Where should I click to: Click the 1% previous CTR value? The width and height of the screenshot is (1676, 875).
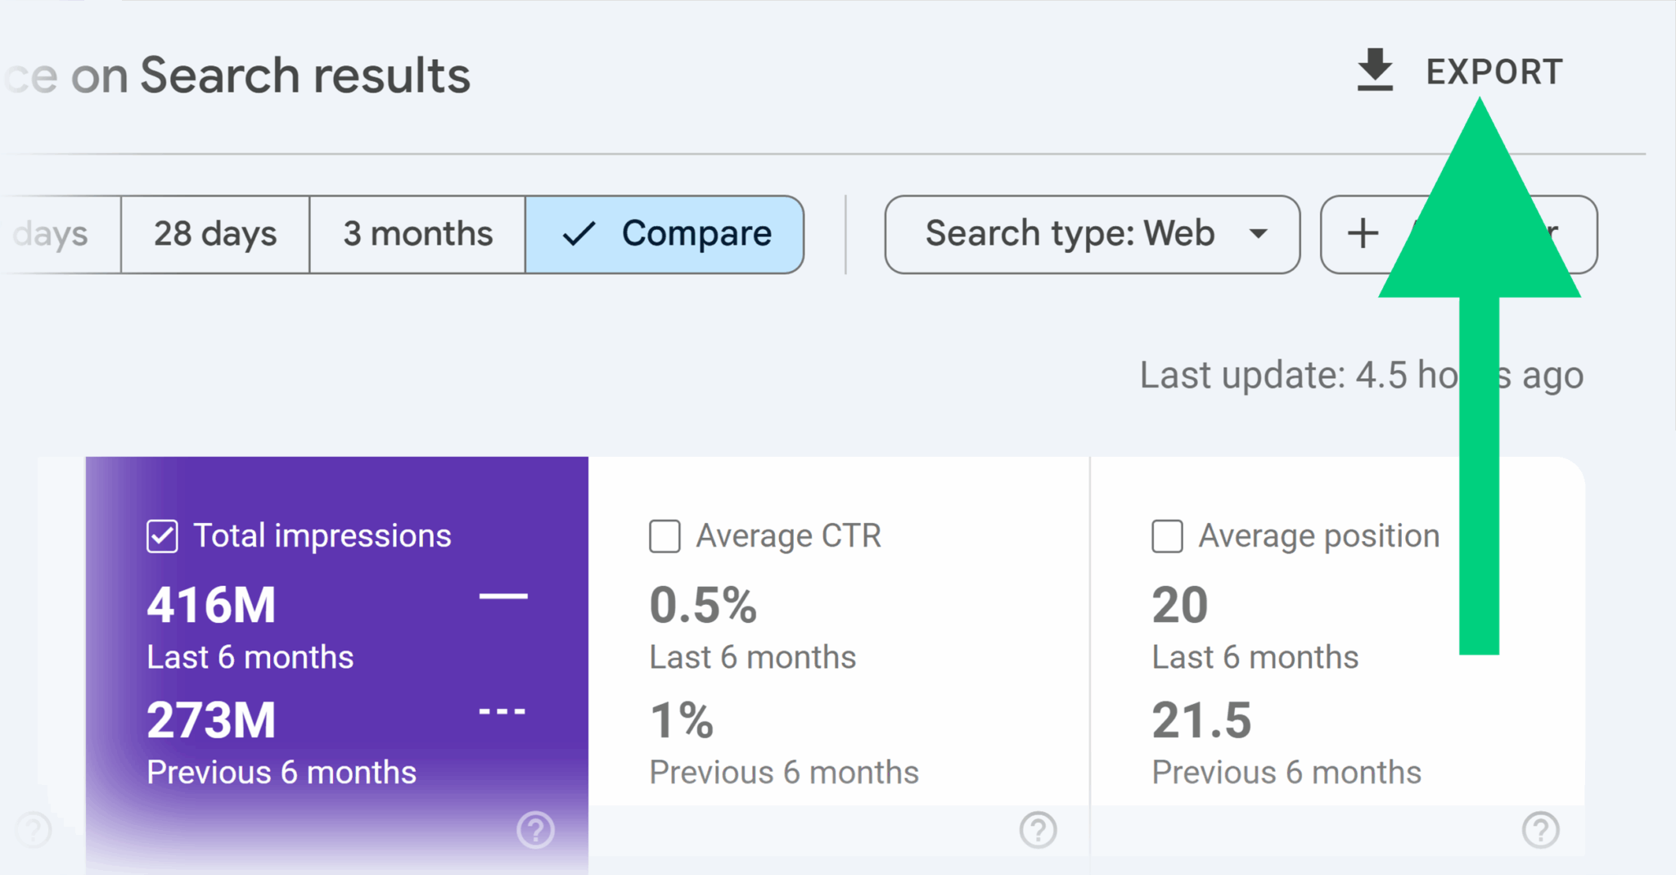(x=681, y=721)
